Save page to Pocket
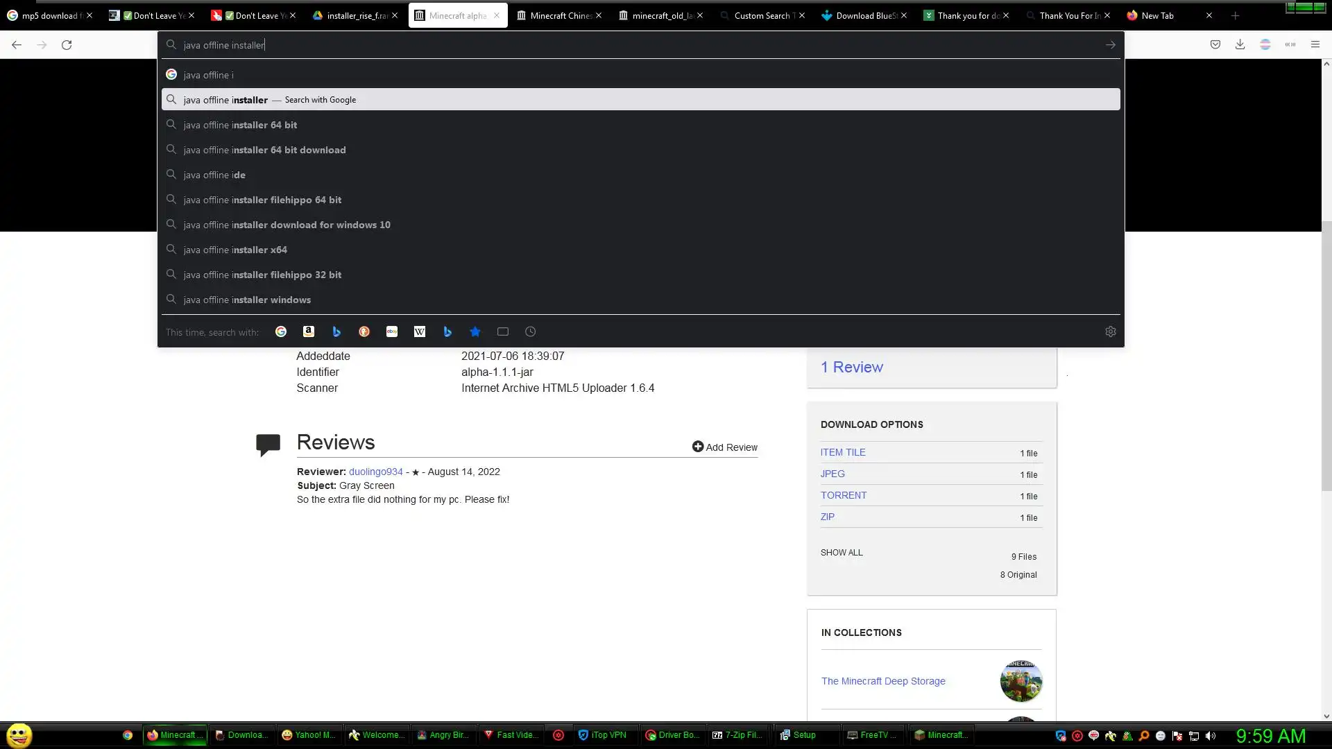The image size is (1332, 749). [1215, 44]
